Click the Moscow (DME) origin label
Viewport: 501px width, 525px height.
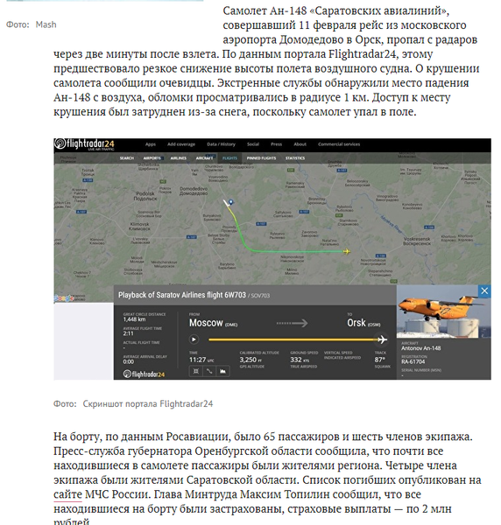click(213, 323)
